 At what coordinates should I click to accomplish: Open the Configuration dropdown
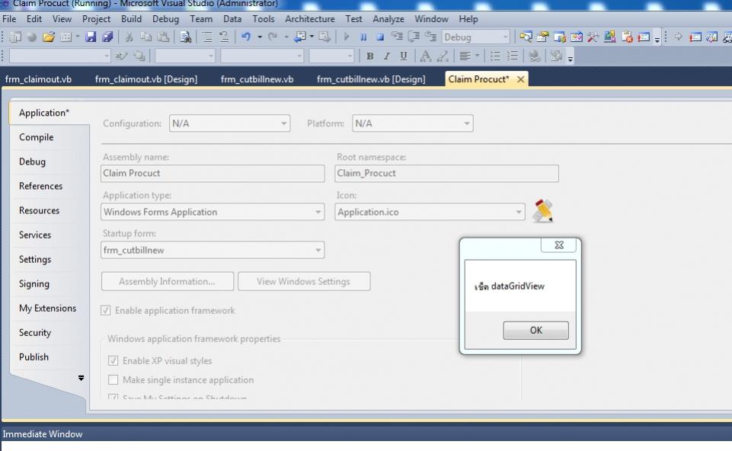[x=230, y=123]
